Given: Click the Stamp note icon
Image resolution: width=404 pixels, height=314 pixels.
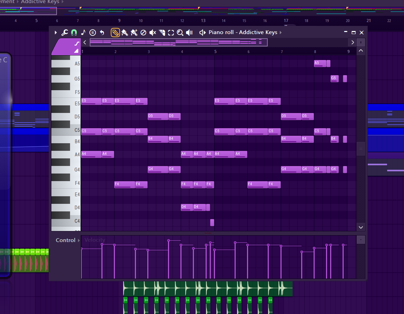Looking at the screenshot, I should [x=83, y=32].
